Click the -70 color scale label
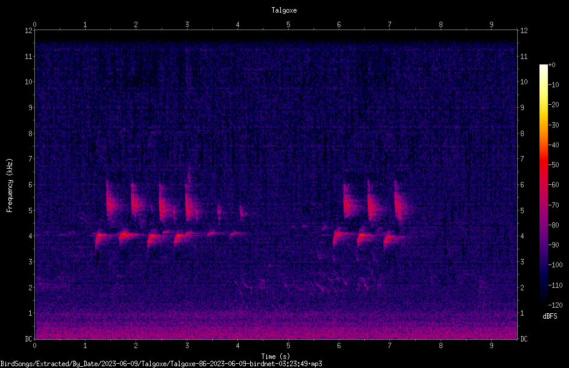The height and width of the screenshot is (368, 569). click(x=553, y=205)
